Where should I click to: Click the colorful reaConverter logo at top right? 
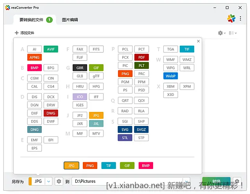231,18
